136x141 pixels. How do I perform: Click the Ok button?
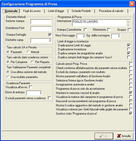pos(104,136)
